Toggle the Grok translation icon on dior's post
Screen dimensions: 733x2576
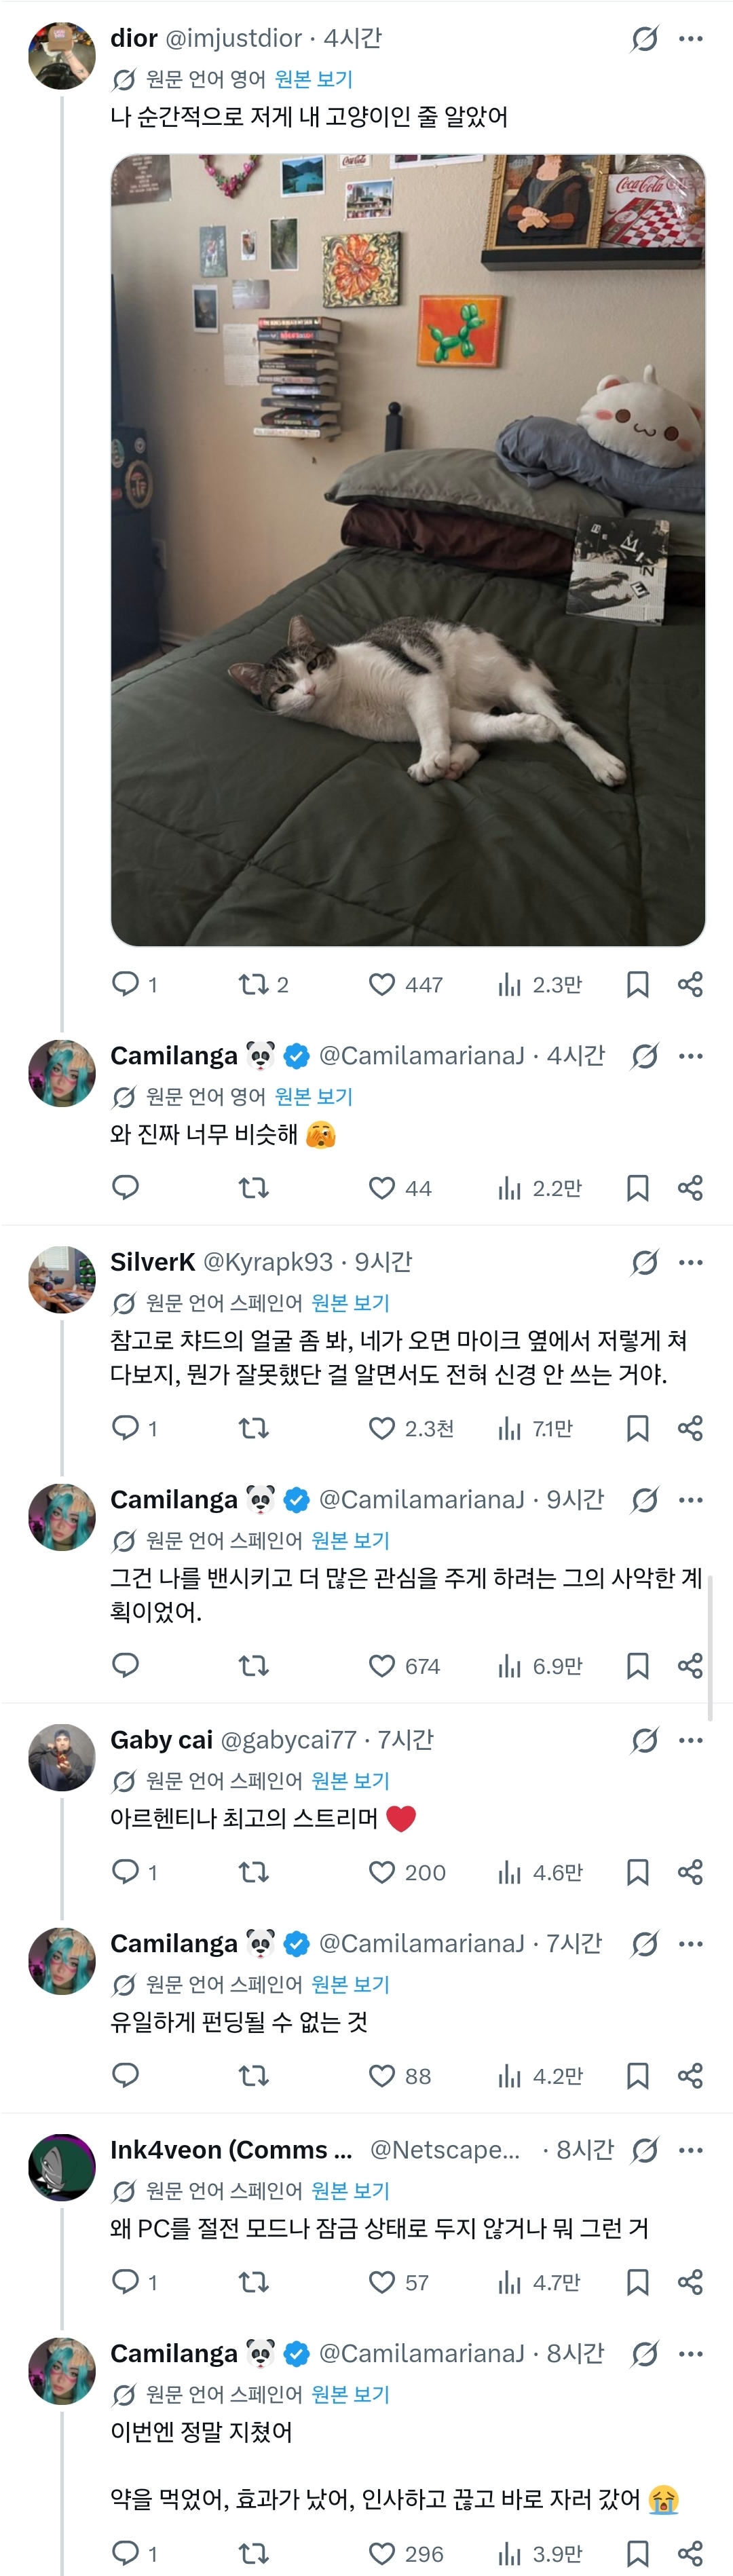point(645,39)
